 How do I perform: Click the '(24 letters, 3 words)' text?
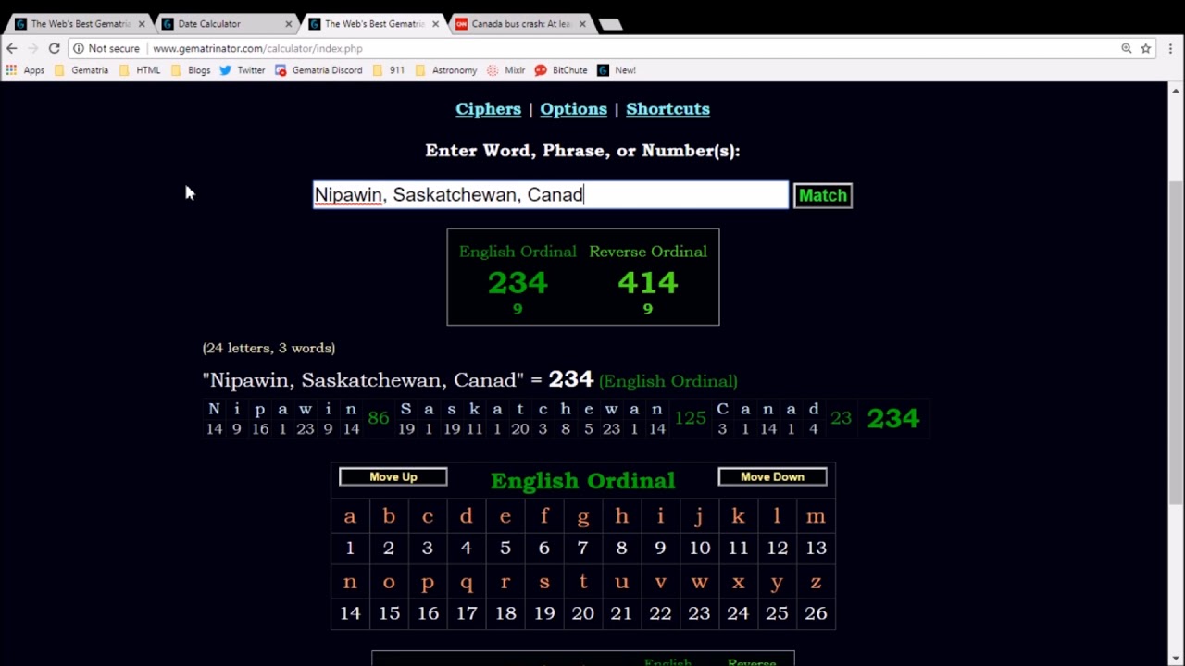click(x=268, y=348)
